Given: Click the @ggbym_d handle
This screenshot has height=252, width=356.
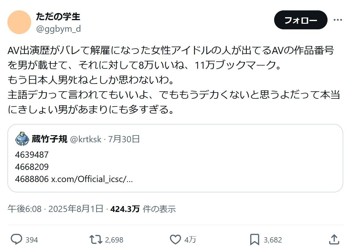Looking at the screenshot, I should (58, 29).
